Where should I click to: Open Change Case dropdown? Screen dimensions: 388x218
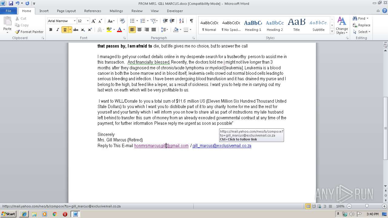pyautogui.click(x=111, y=21)
